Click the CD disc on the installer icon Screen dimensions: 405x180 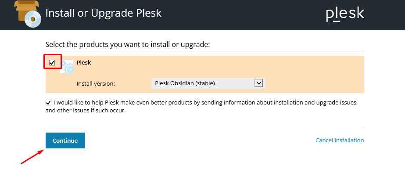pyautogui.click(x=33, y=20)
